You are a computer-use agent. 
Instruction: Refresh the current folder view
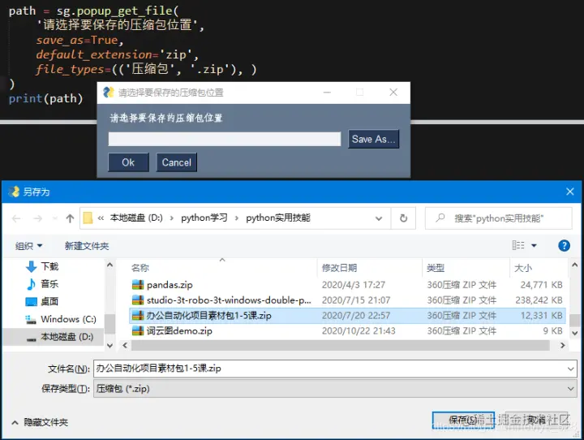403,218
